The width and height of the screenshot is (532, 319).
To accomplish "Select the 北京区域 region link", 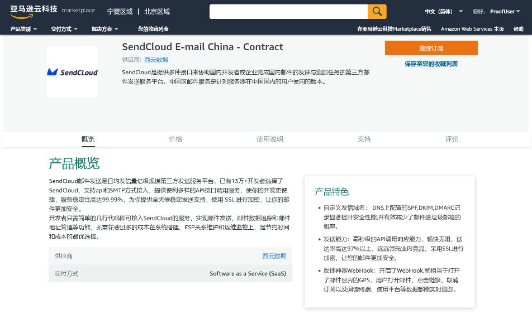I will coord(156,12).
